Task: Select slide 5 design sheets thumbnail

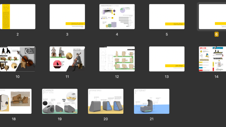Action: pyautogui.click(x=167, y=16)
